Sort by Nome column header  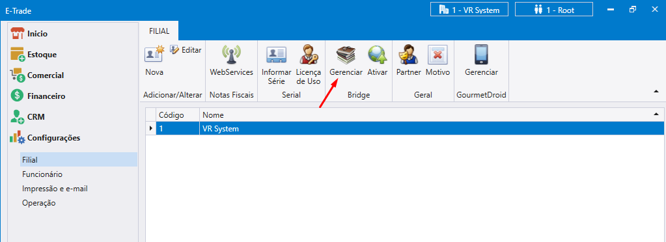coord(432,115)
